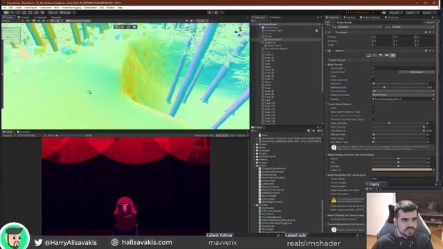This screenshot has width=443, height=249.
Task: Select the Terrain Settings tool icon
Action: tap(392, 55)
